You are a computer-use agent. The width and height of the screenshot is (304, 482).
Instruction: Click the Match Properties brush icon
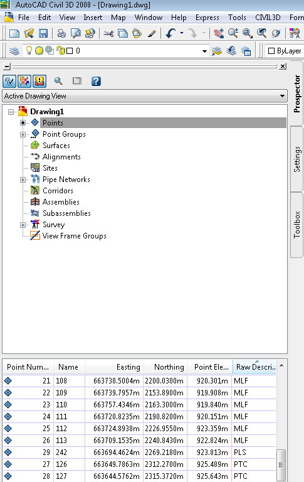(x=152, y=33)
